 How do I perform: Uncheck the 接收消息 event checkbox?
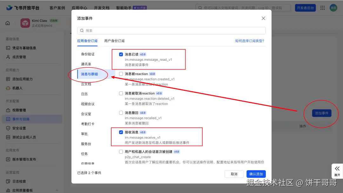[121, 132]
